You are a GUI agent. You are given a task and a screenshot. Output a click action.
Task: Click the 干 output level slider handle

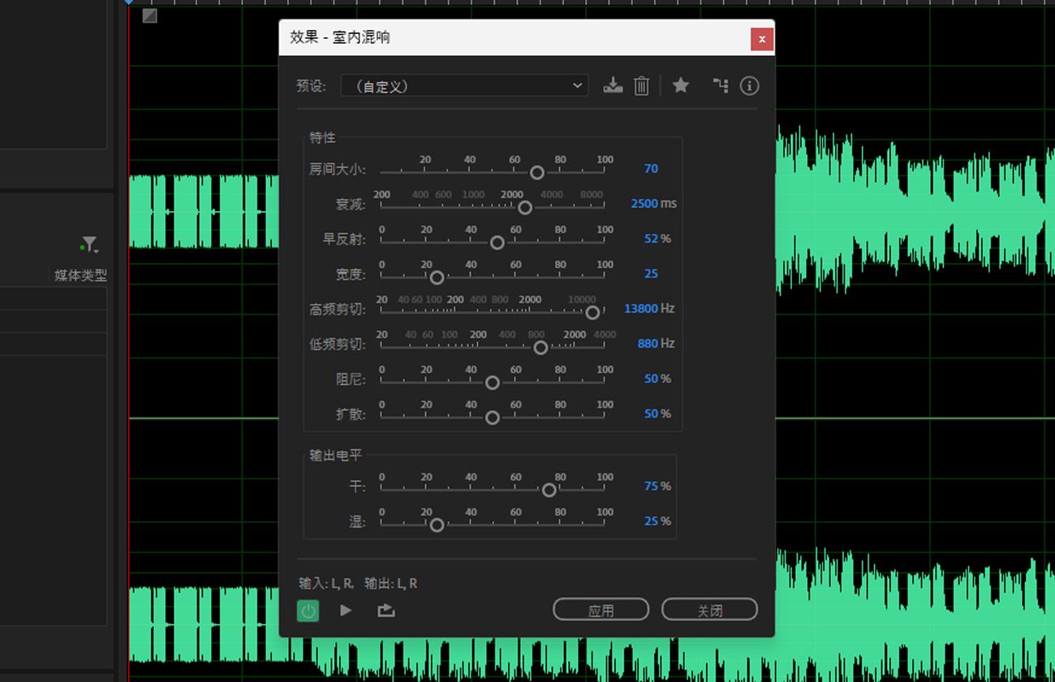(x=549, y=490)
